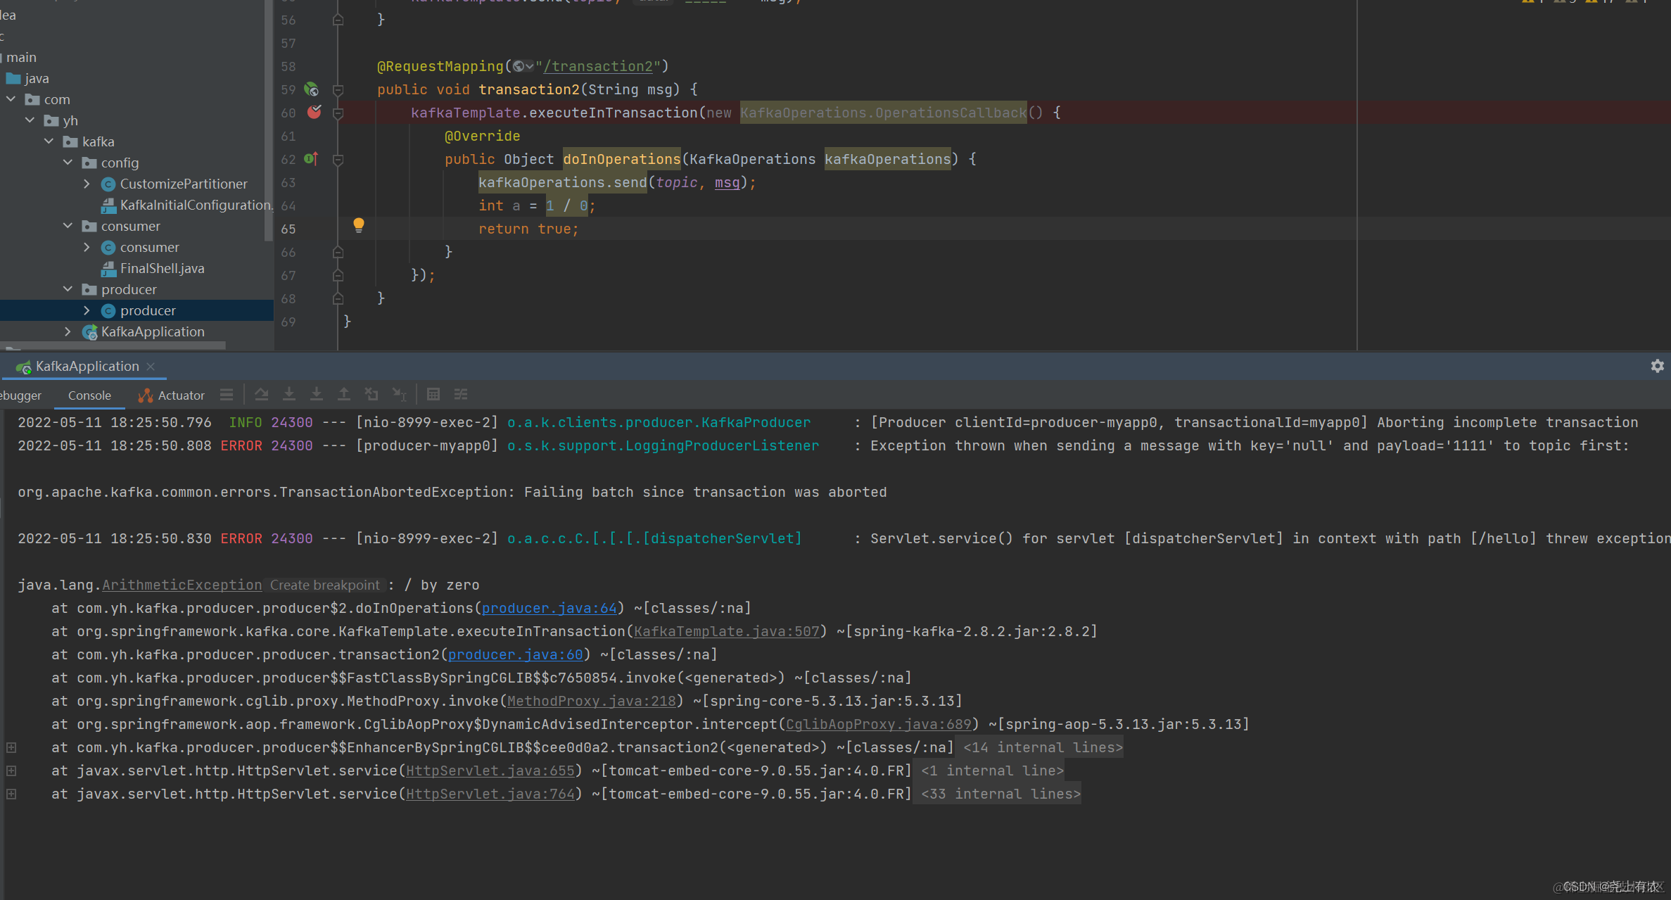Select FinalShell.java in the project tree
1671x900 pixels.
point(162,268)
